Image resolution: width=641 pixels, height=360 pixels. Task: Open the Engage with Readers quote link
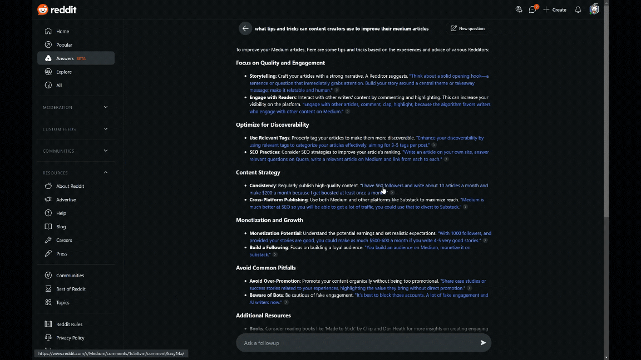click(370, 108)
